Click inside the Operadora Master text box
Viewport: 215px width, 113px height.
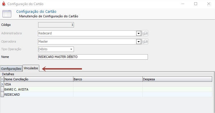tap(87, 41)
